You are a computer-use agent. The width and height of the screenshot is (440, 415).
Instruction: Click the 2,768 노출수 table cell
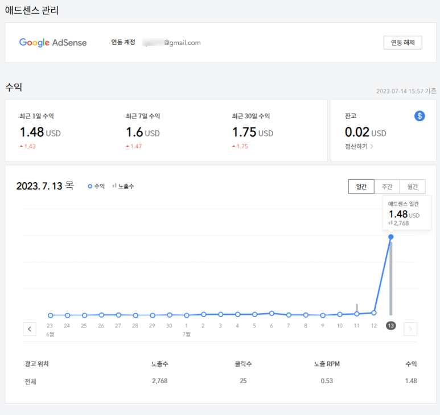(160, 381)
